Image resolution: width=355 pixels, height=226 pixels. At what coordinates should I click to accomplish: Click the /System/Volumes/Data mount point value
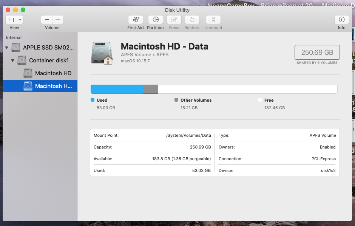coord(188,135)
